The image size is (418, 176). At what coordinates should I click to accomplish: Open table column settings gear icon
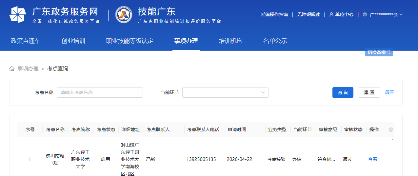(391, 130)
